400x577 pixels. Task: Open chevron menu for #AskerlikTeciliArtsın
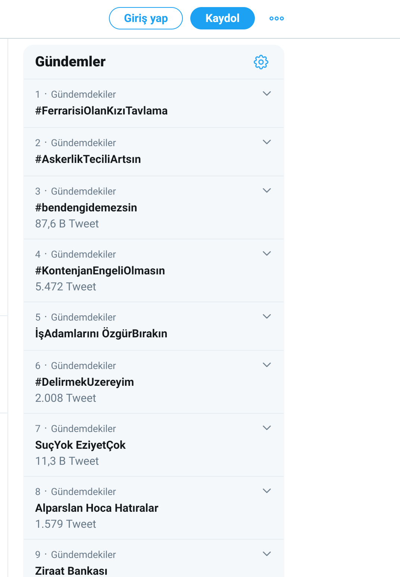(266, 142)
